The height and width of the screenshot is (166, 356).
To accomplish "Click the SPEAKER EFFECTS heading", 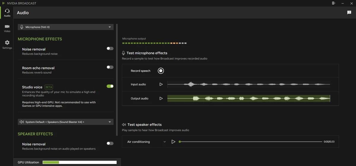I will click(x=35, y=134).
